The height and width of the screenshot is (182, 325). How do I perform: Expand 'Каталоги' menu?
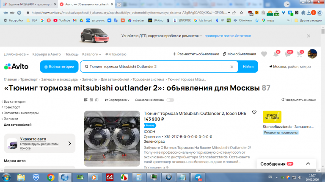91,54
